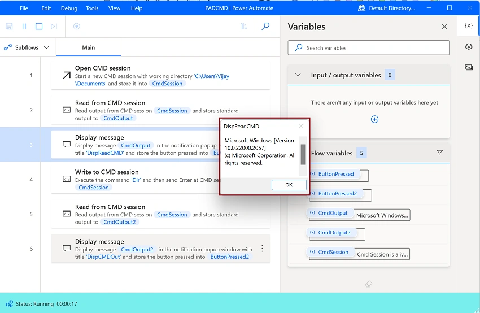Click the 'Microsoft Windows...' variable value
The width and height of the screenshot is (480, 313).
click(x=382, y=215)
